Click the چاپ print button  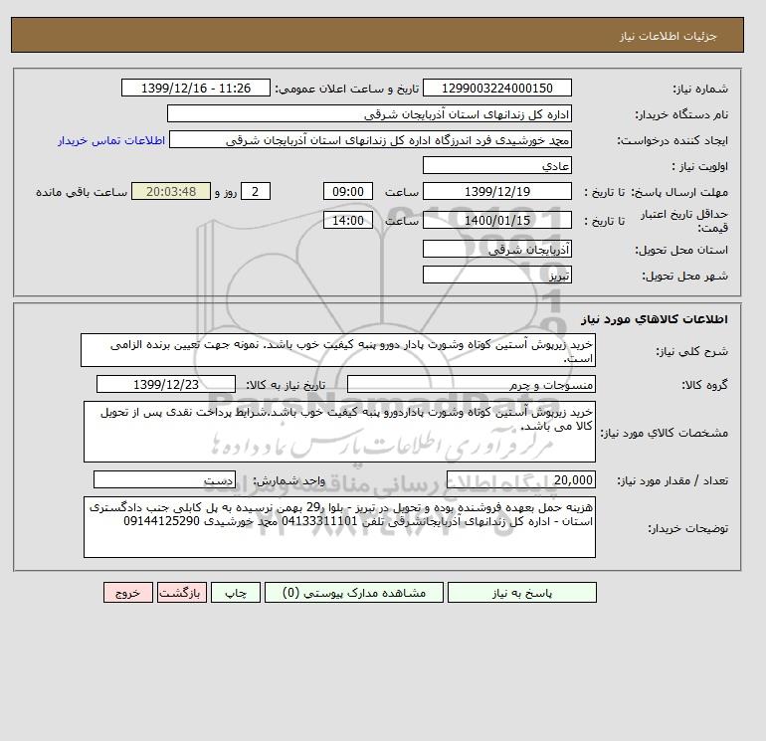coord(236,592)
